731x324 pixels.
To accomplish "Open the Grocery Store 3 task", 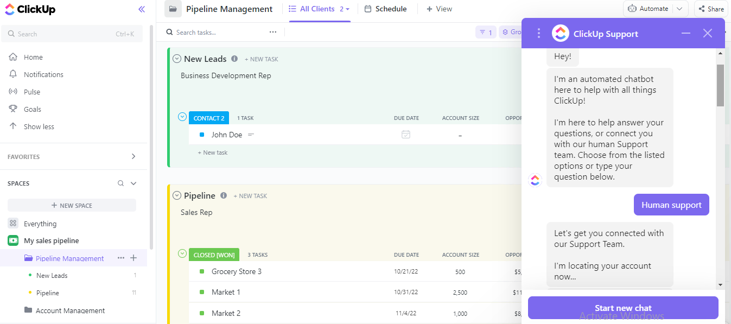I will click(x=237, y=271).
